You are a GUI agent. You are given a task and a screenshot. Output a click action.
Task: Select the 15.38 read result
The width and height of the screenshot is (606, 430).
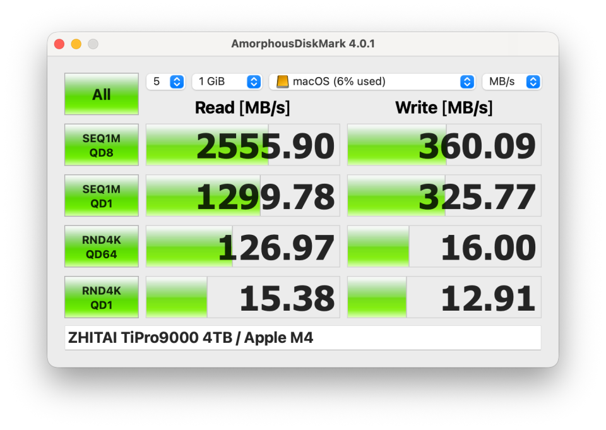coord(242,297)
